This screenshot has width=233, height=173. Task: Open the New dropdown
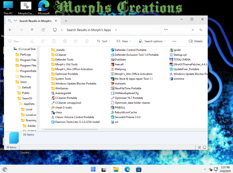pyautogui.click(x=15, y=41)
